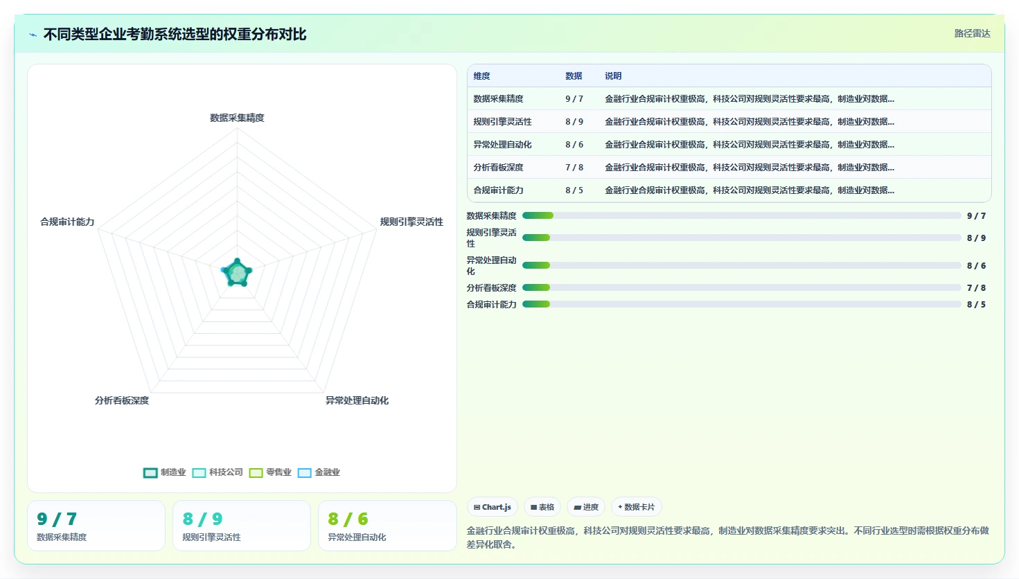Select the 异常处理自动化 table row
1019x579 pixels.
coord(729,145)
